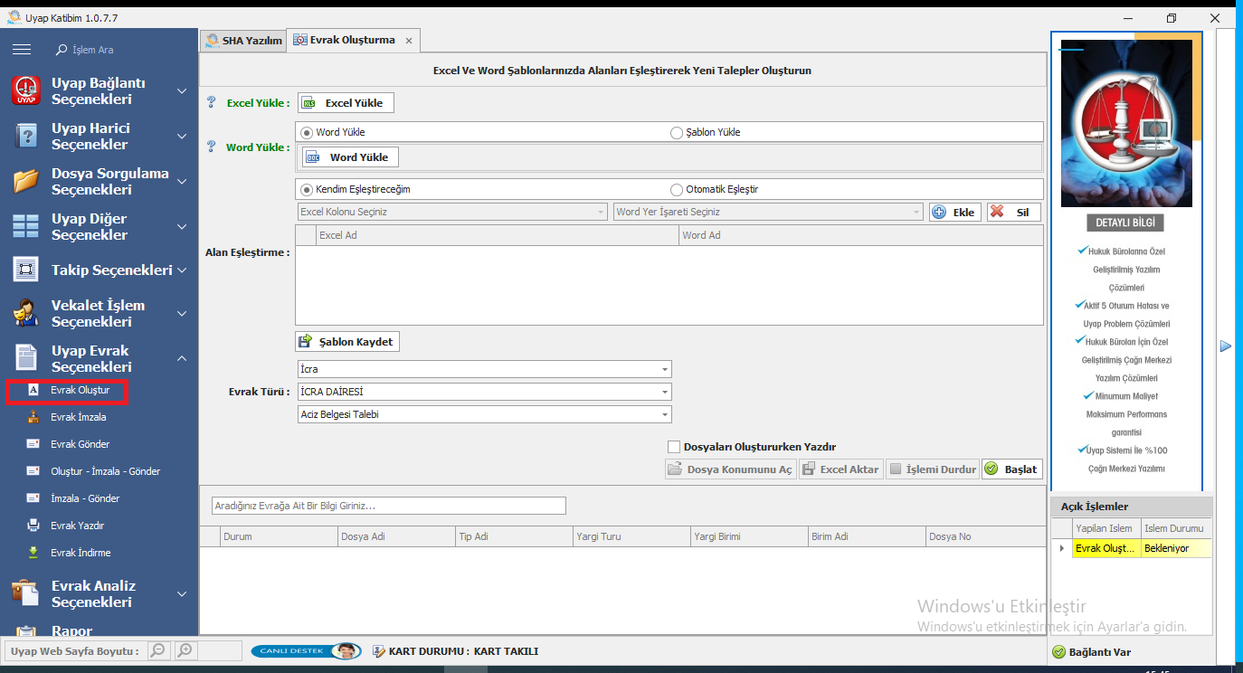Click the Dosya Sorgulama folder icon
The height and width of the screenshot is (673, 1243).
26,181
